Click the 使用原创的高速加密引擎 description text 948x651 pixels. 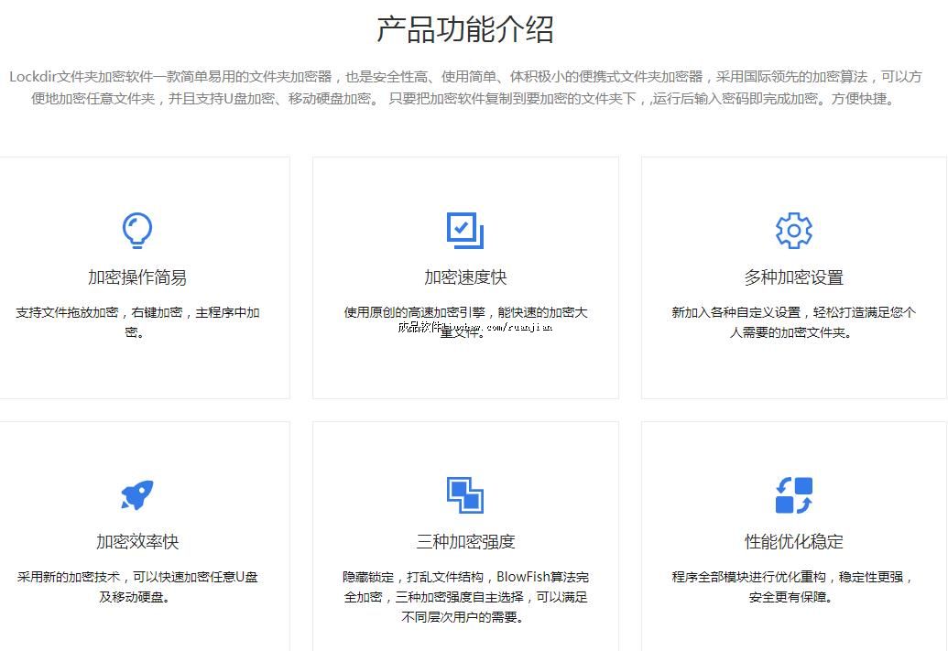click(x=465, y=312)
